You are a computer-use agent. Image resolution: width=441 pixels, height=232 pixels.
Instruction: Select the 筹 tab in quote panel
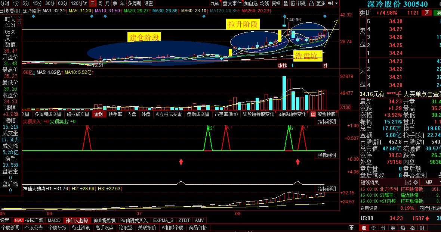[x=393, y=228]
